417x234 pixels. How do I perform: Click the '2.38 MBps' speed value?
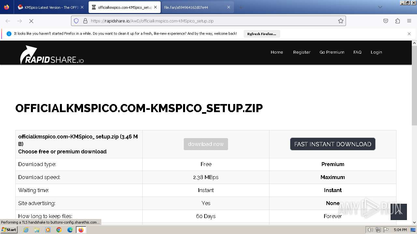tap(206, 177)
